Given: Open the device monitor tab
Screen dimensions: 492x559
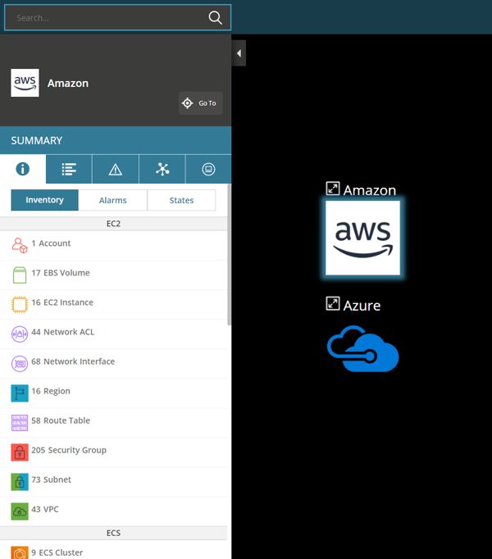Looking at the screenshot, I should (x=208, y=169).
